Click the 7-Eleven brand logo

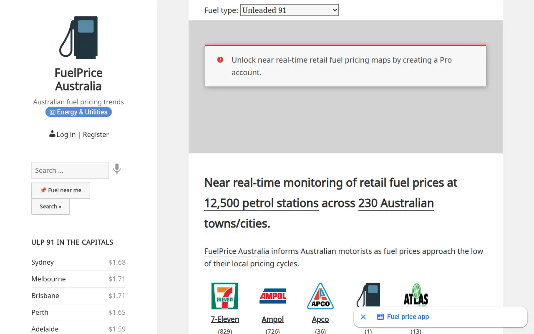click(x=225, y=296)
